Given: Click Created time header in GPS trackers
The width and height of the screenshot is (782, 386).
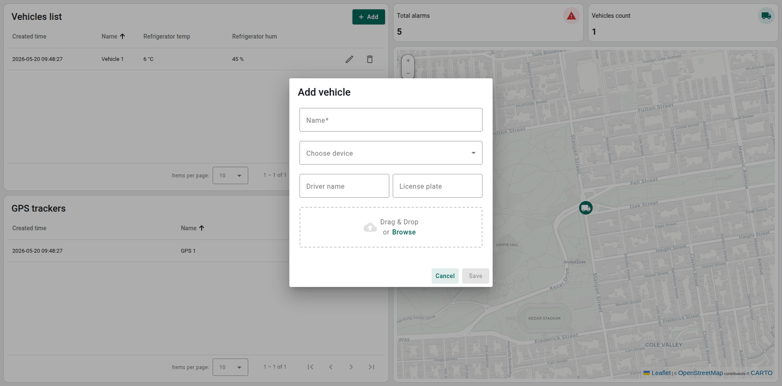Looking at the screenshot, I should click(x=29, y=228).
